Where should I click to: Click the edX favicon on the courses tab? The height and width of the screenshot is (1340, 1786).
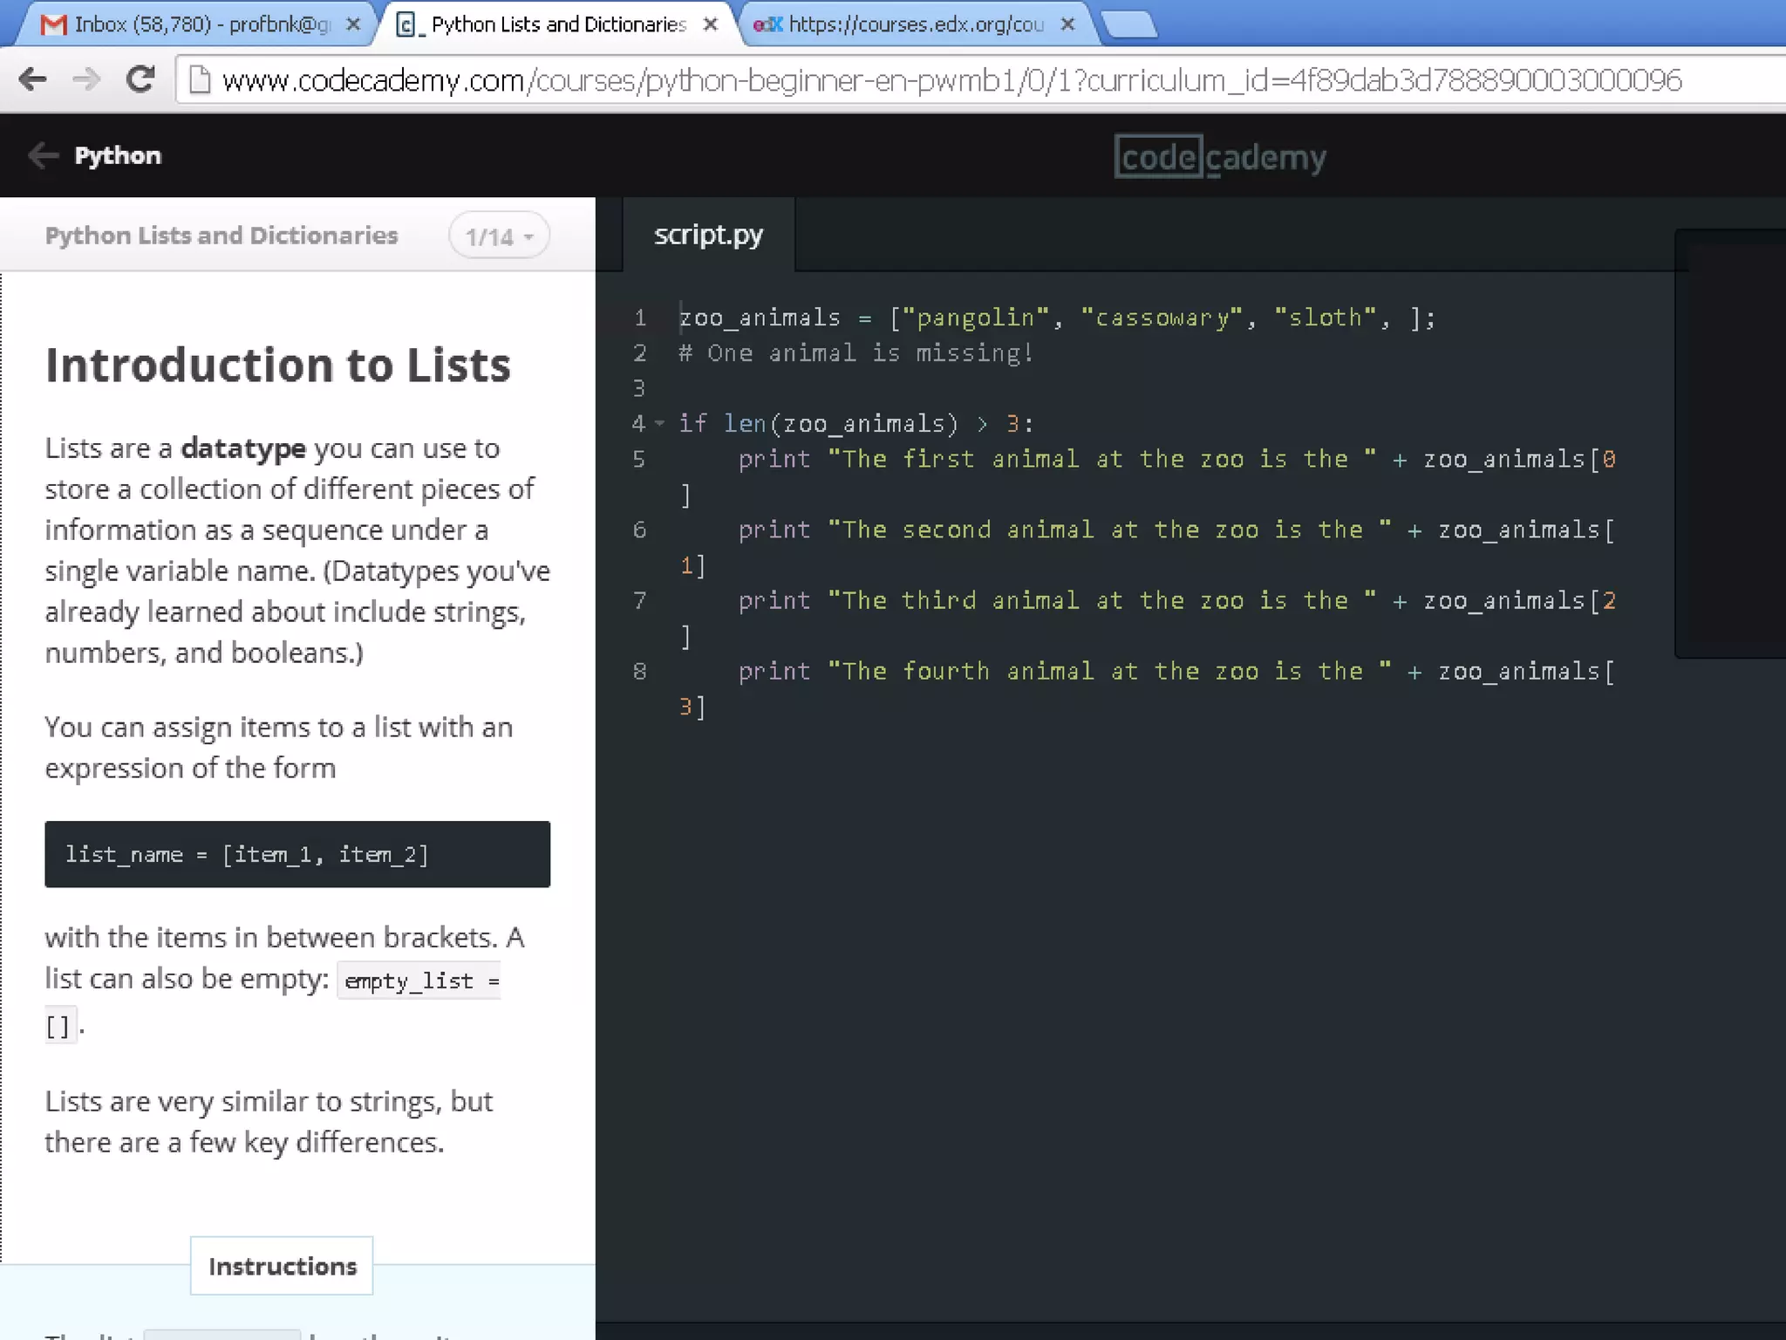coord(767,24)
